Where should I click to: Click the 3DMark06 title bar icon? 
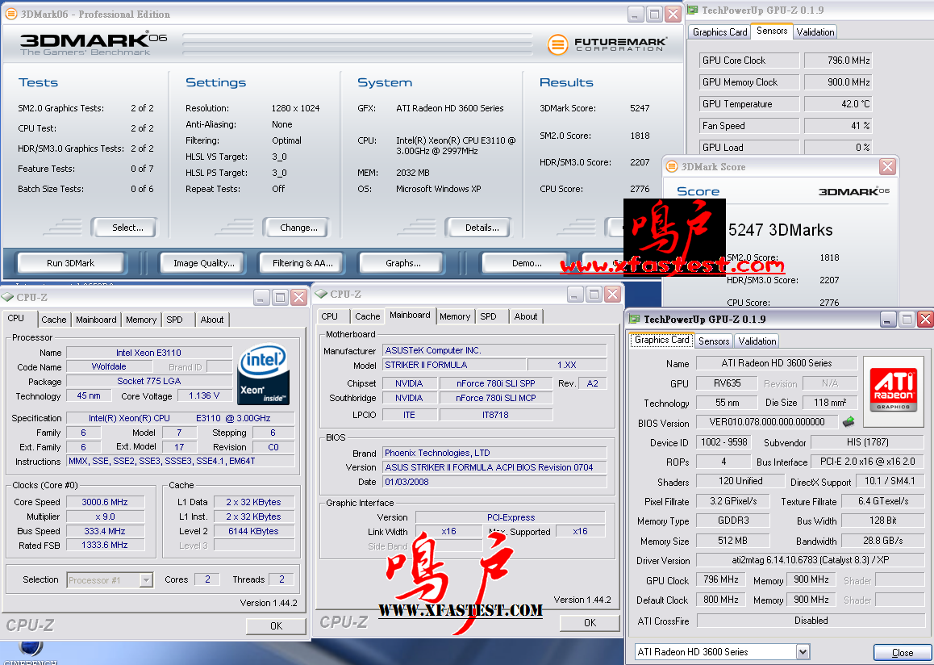point(10,14)
